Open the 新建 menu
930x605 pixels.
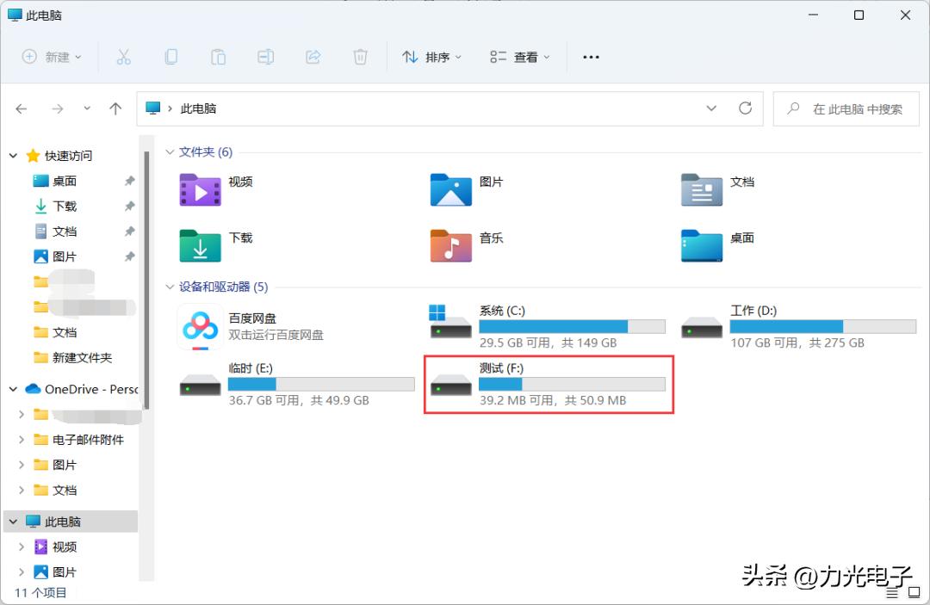click(x=53, y=57)
